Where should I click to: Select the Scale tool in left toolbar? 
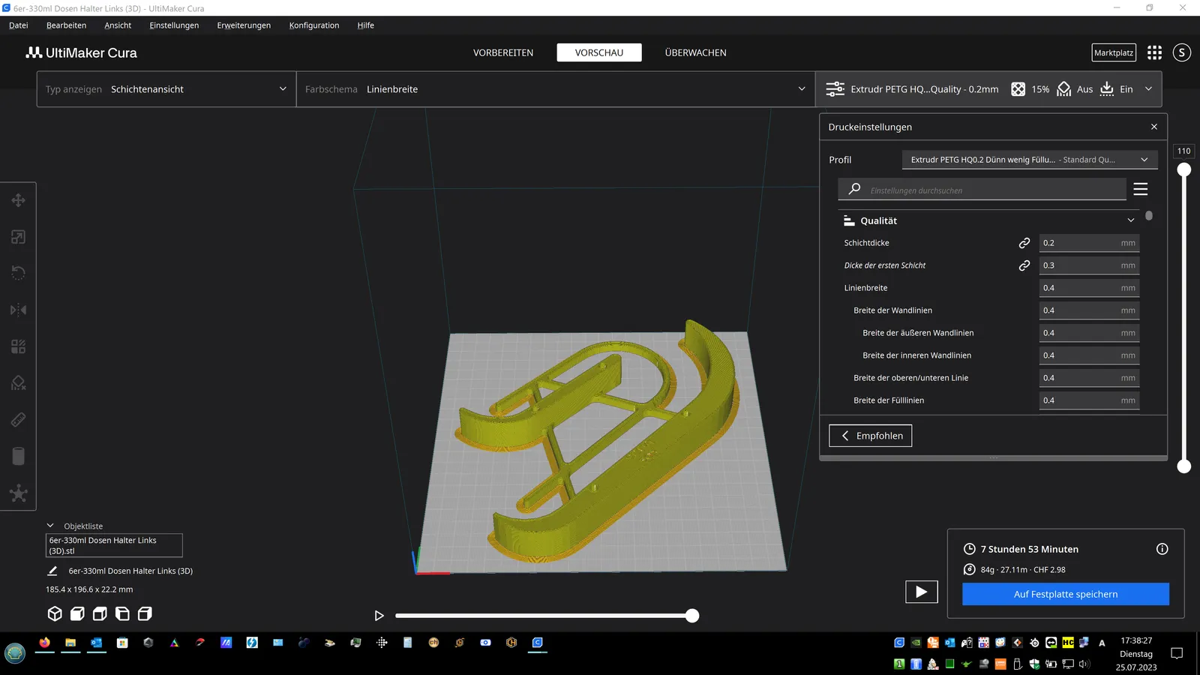point(18,237)
